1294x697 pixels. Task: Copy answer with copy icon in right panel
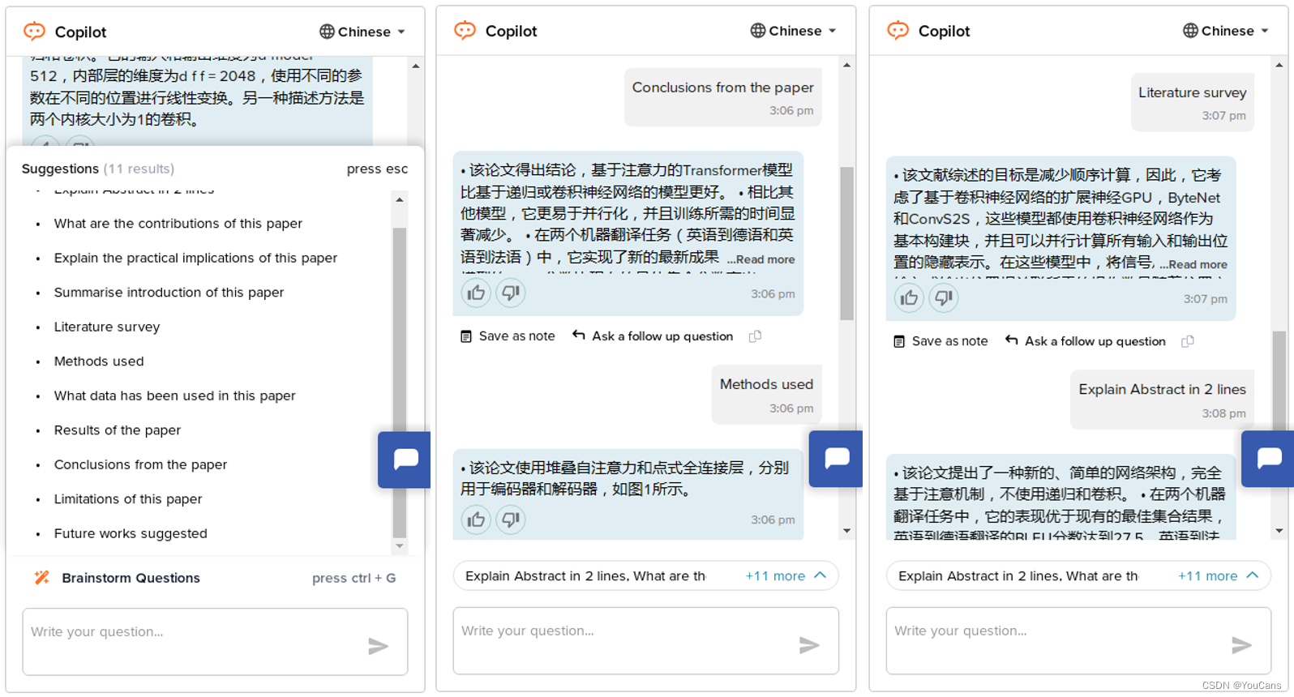tap(1188, 341)
